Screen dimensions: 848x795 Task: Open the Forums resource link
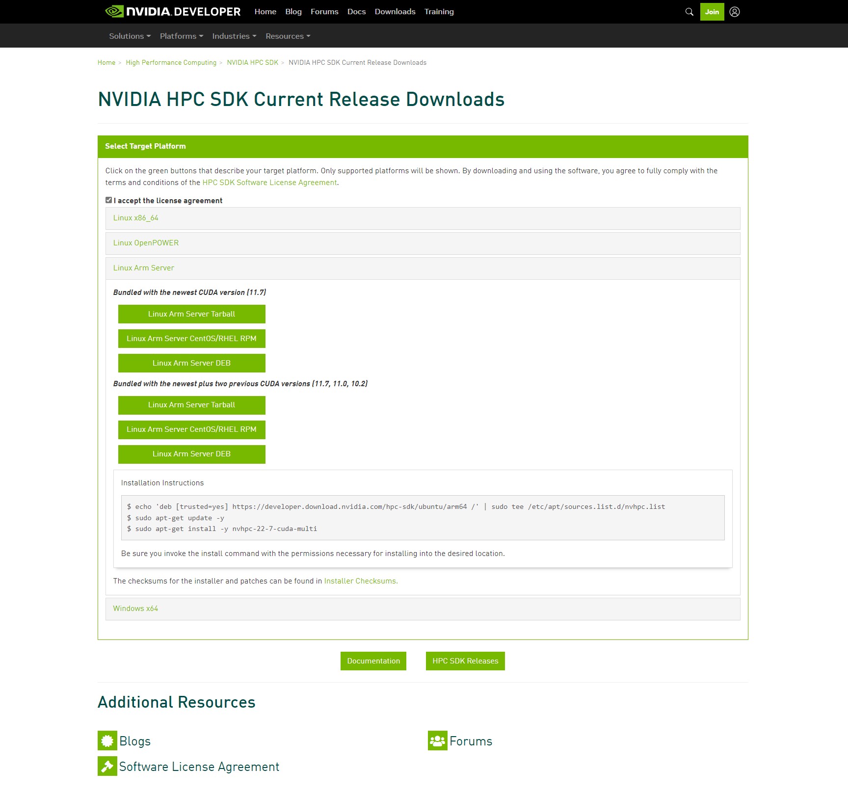click(x=471, y=741)
